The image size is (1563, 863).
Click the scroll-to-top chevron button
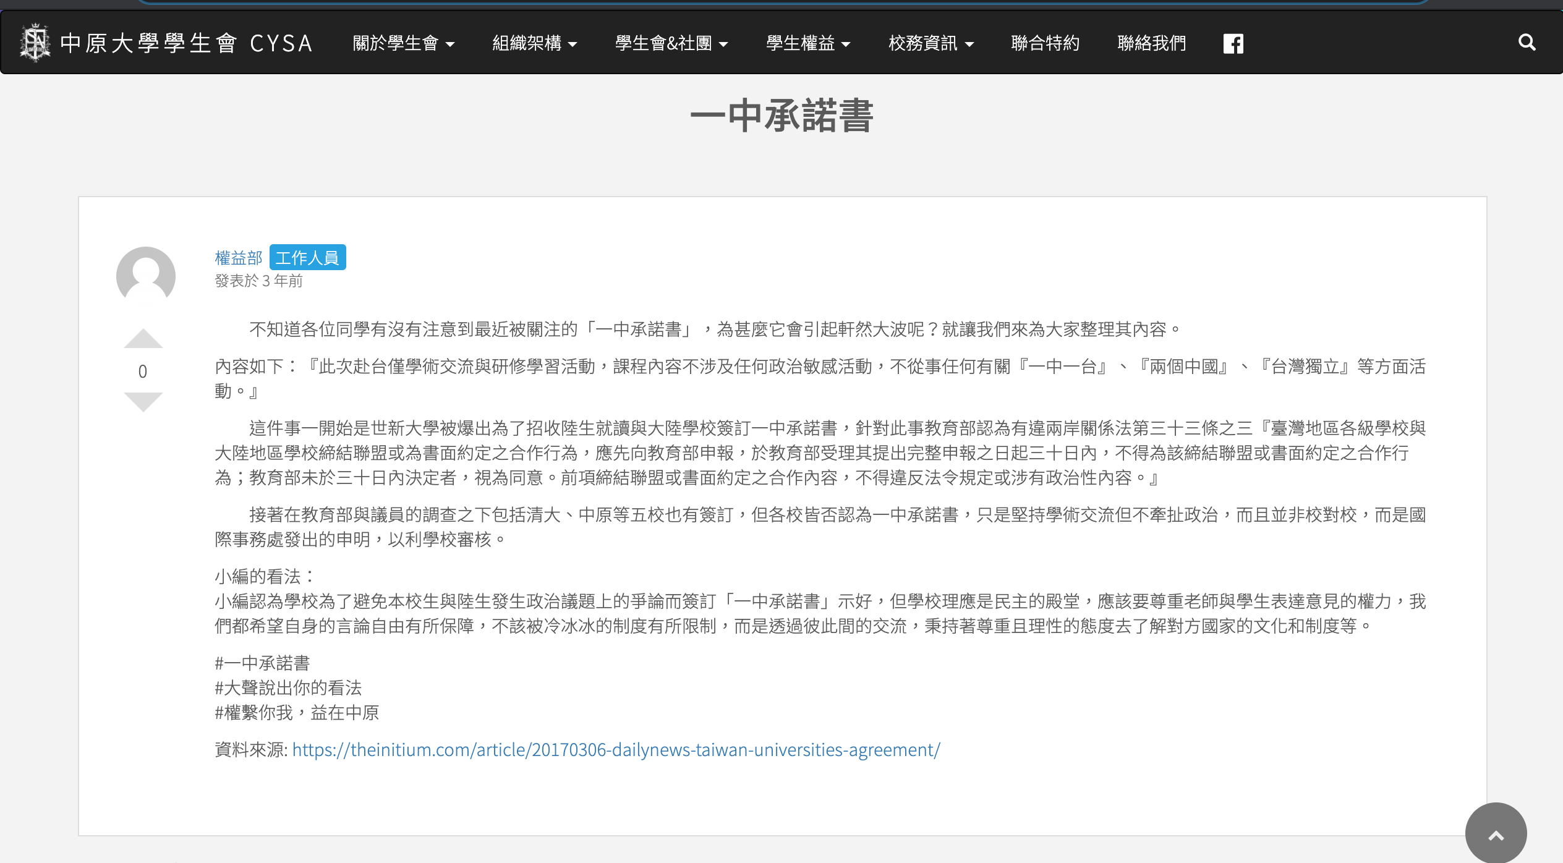click(x=1496, y=835)
